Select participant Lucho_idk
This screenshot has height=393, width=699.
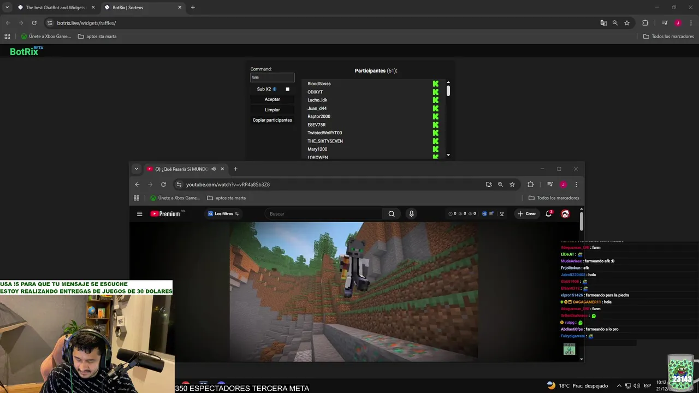pyautogui.click(x=317, y=100)
